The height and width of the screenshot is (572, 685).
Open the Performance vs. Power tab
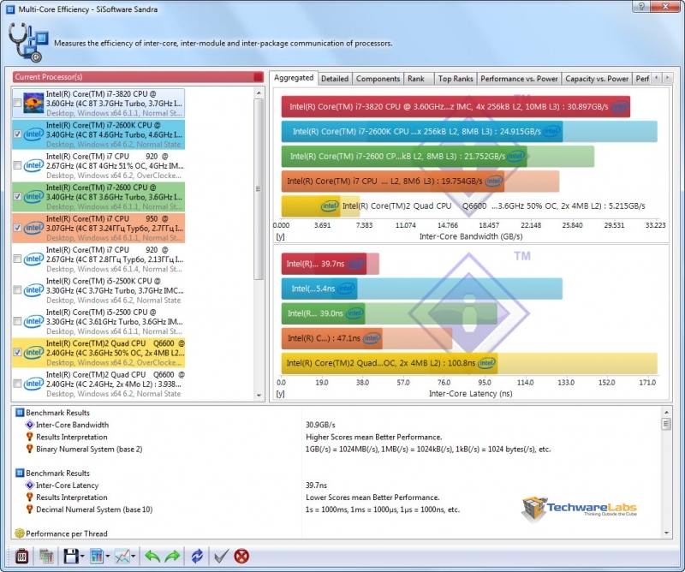tap(519, 79)
